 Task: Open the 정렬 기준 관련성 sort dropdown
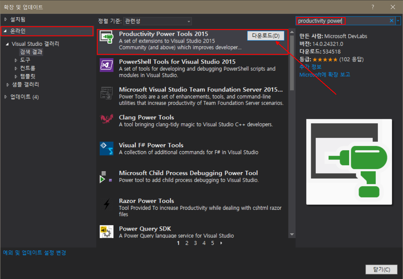coord(157,21)
